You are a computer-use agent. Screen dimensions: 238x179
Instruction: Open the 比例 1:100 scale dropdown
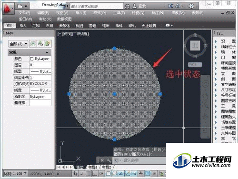point(15,173)
